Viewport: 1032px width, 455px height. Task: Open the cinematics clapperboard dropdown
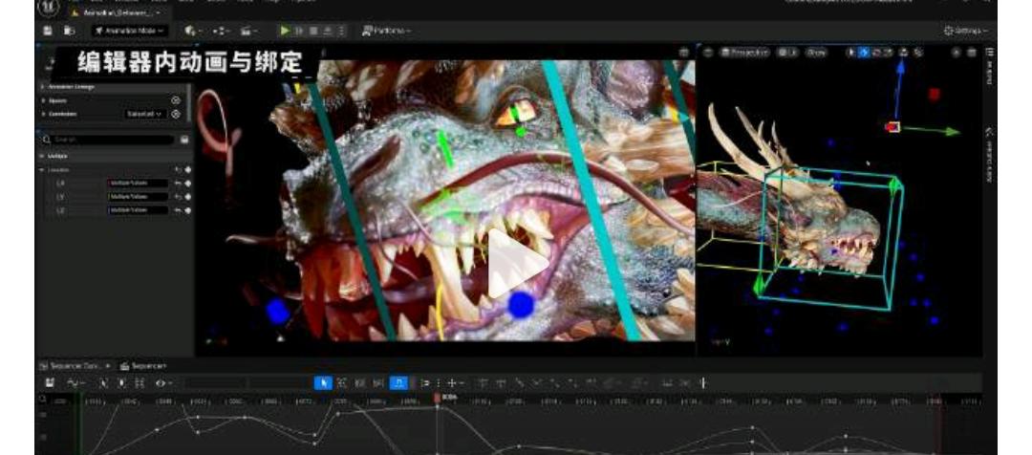(248, 31)
